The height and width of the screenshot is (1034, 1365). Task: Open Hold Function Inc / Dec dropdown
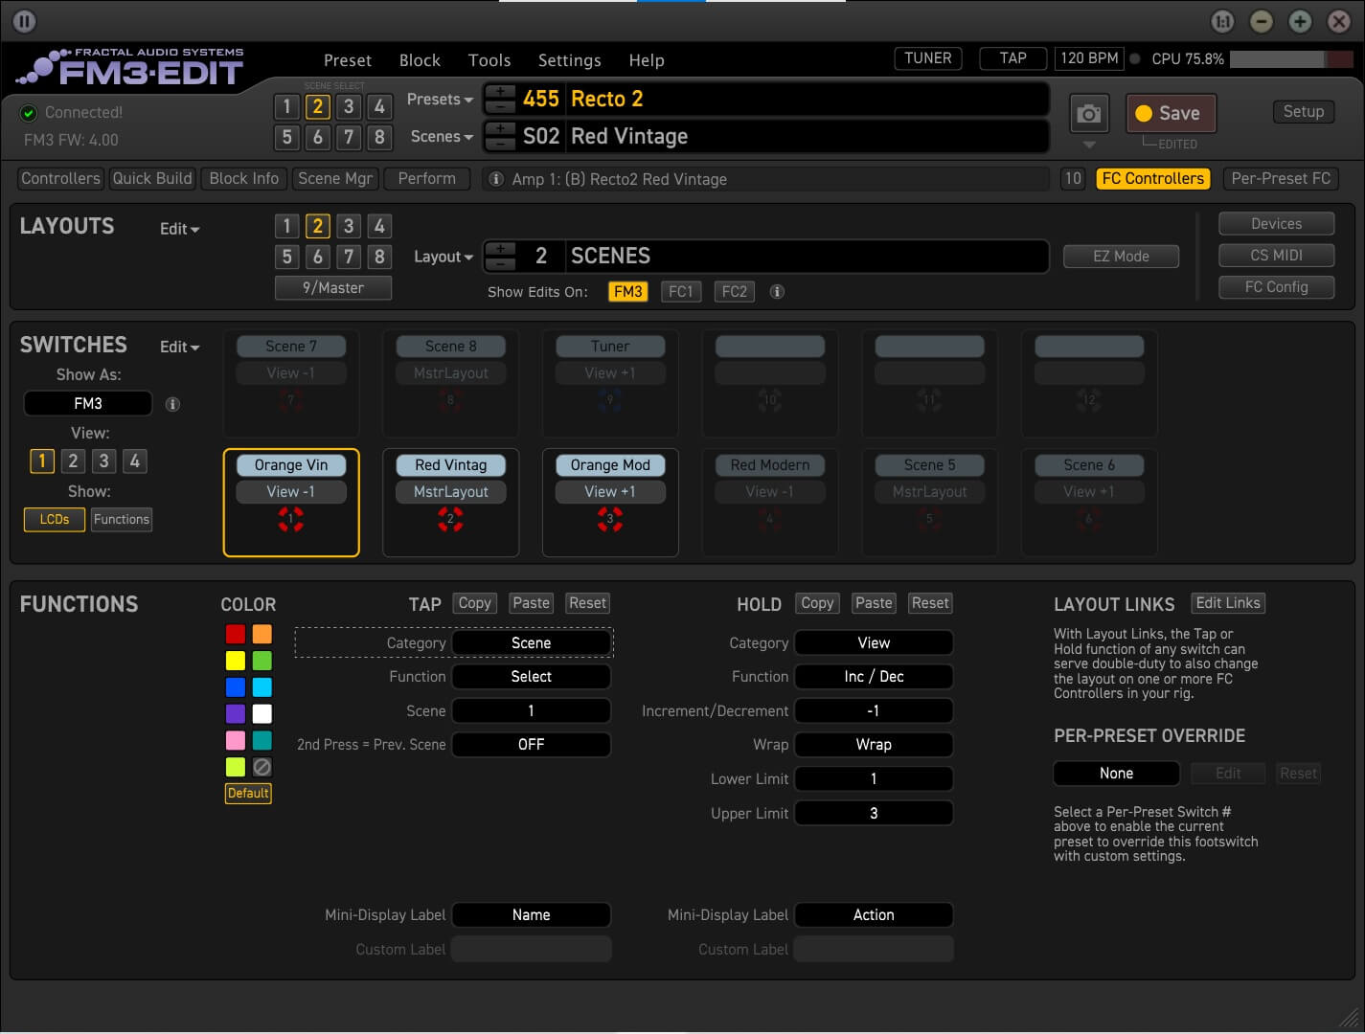point(874,676)
